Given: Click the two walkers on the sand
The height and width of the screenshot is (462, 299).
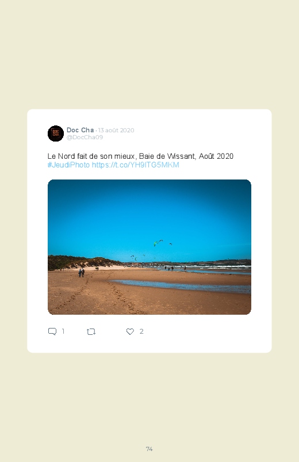Looking at the screenshot, I should point(81,273).
